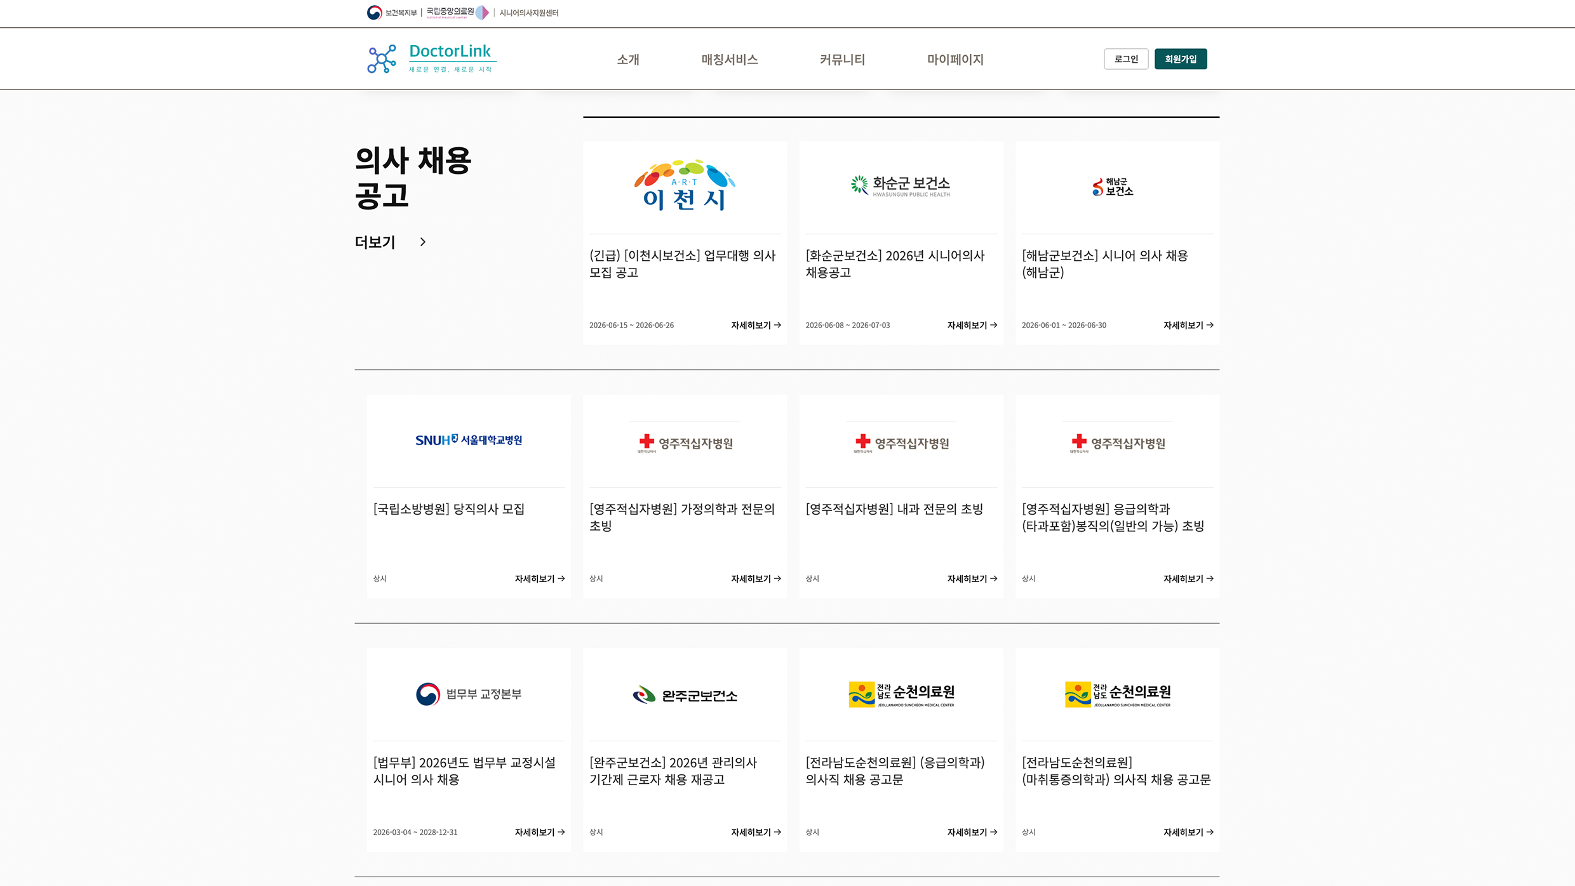Click date range 2026-06-08 ~ 2026-07-03
The height and width of the screenshot is (886, 1575).
[x=847, y=325]
